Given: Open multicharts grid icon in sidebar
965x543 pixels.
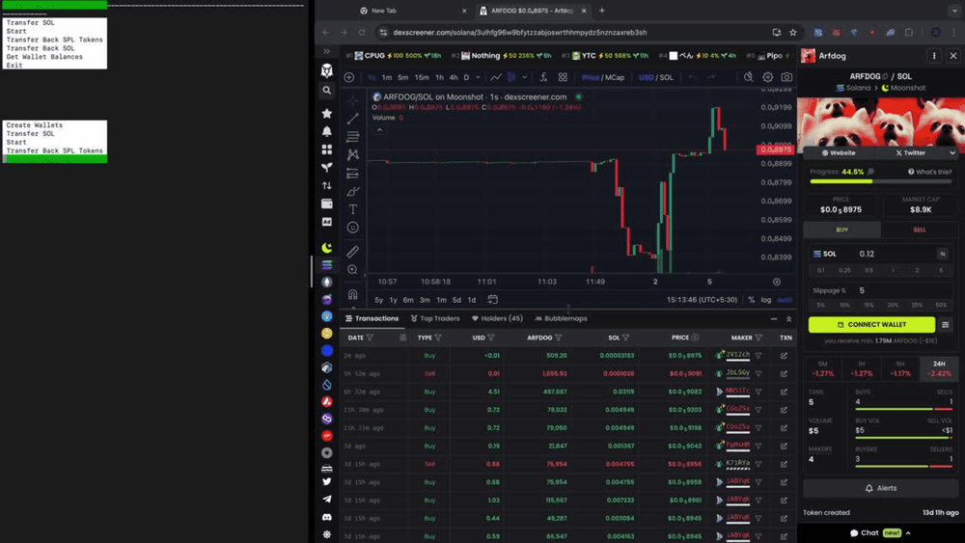Looking at the screenshot, I should click(x=327, y=149).
